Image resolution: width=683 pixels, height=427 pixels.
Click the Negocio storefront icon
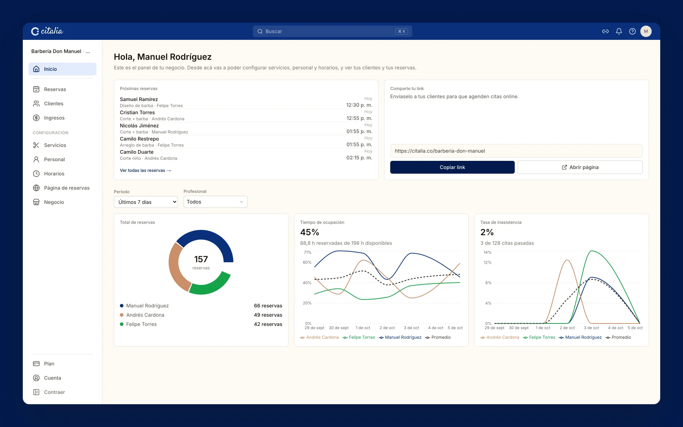pyautogui.click(x=36, y=202)
